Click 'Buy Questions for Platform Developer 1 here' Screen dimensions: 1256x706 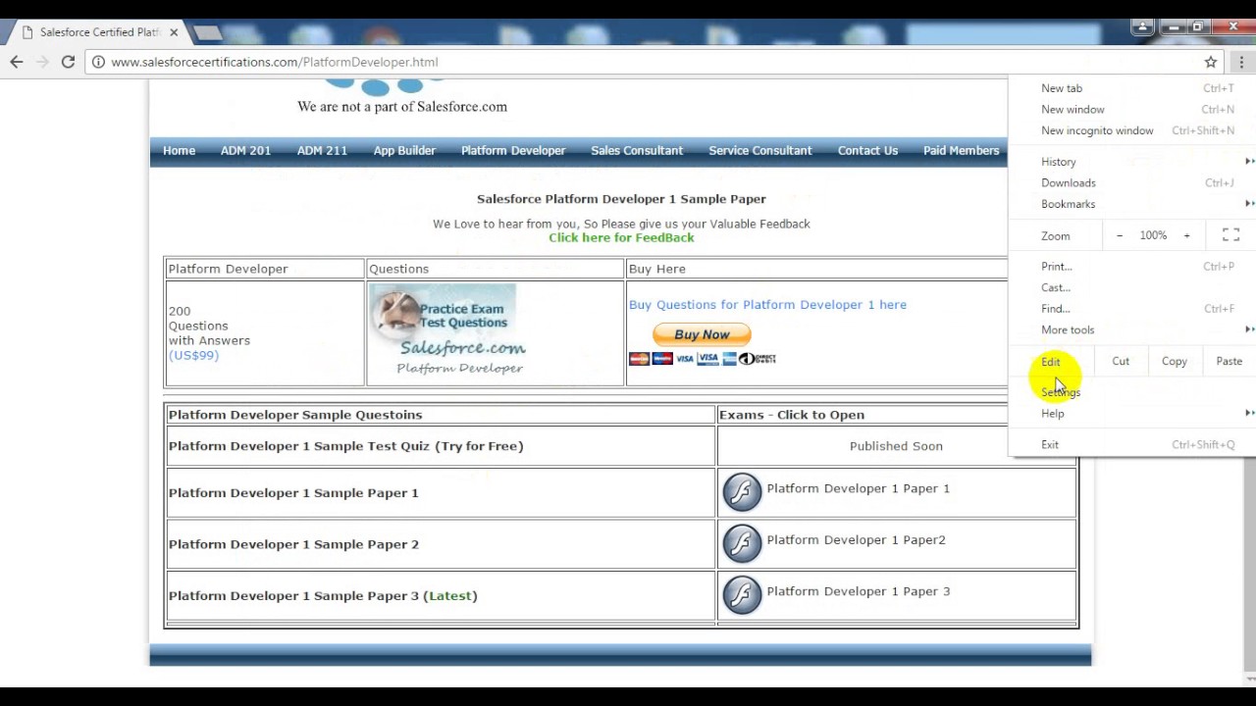(767, 304)
